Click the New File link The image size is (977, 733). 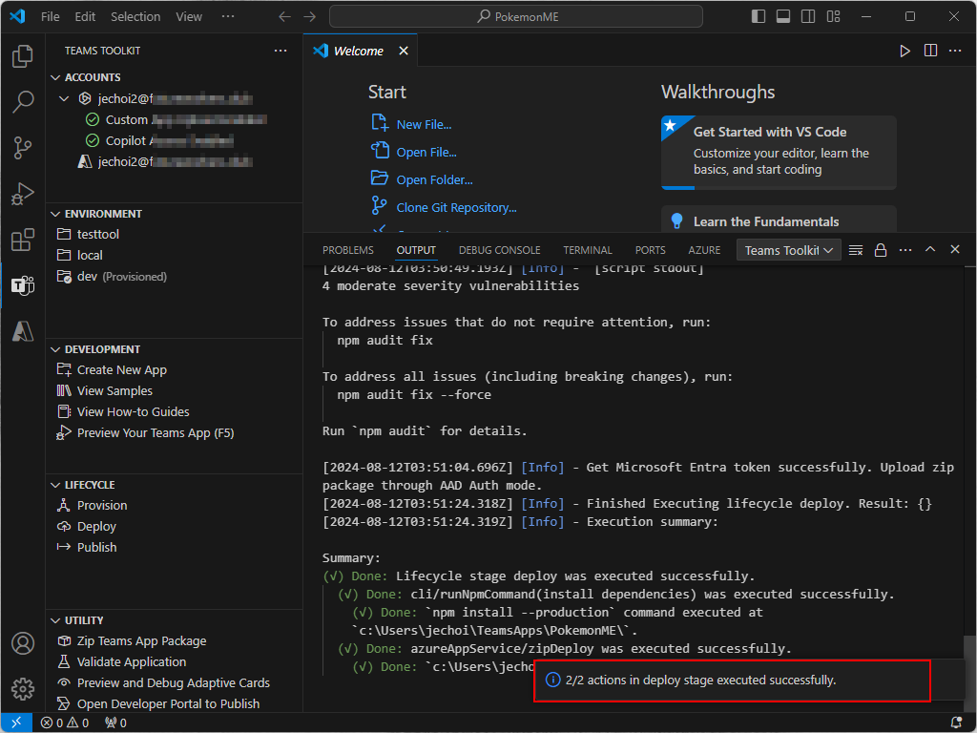click(424, 125)
